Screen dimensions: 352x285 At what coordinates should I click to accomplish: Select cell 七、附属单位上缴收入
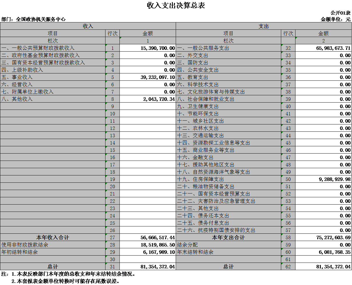(53, 92)
